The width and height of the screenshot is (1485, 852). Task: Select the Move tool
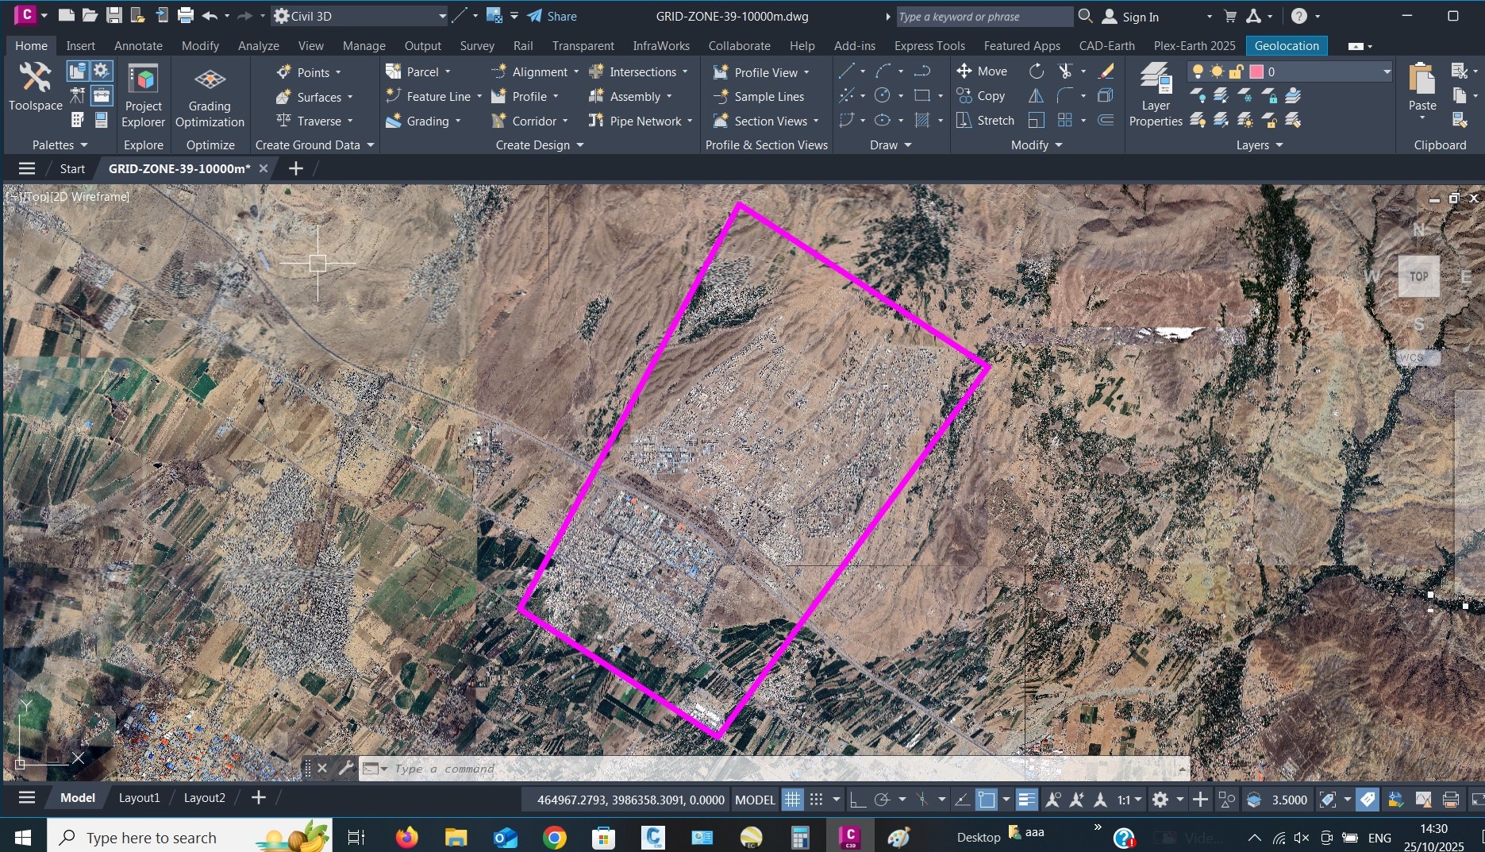982,71
